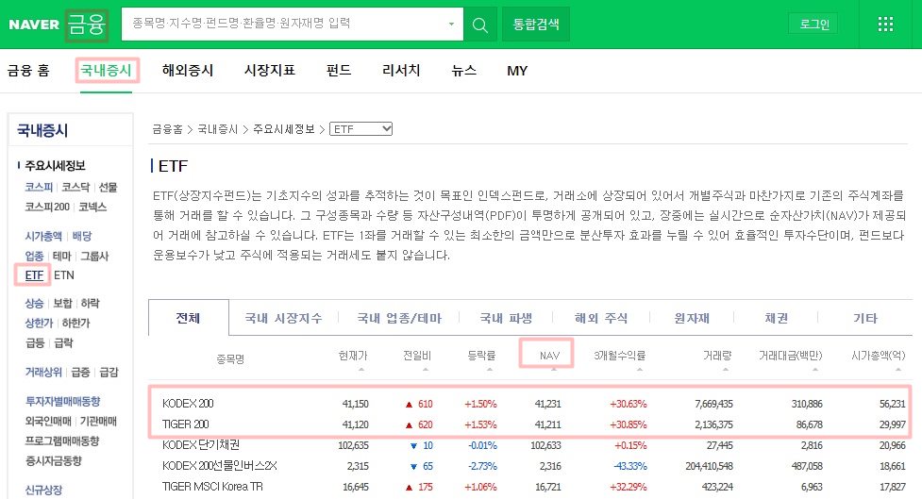
Task: Sort by NAV column arrow
Action: [x=553, y=369]
